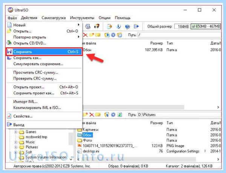Open Help with the blue question mark icon
Screen dimensions: 226x173
coord(127,26)
